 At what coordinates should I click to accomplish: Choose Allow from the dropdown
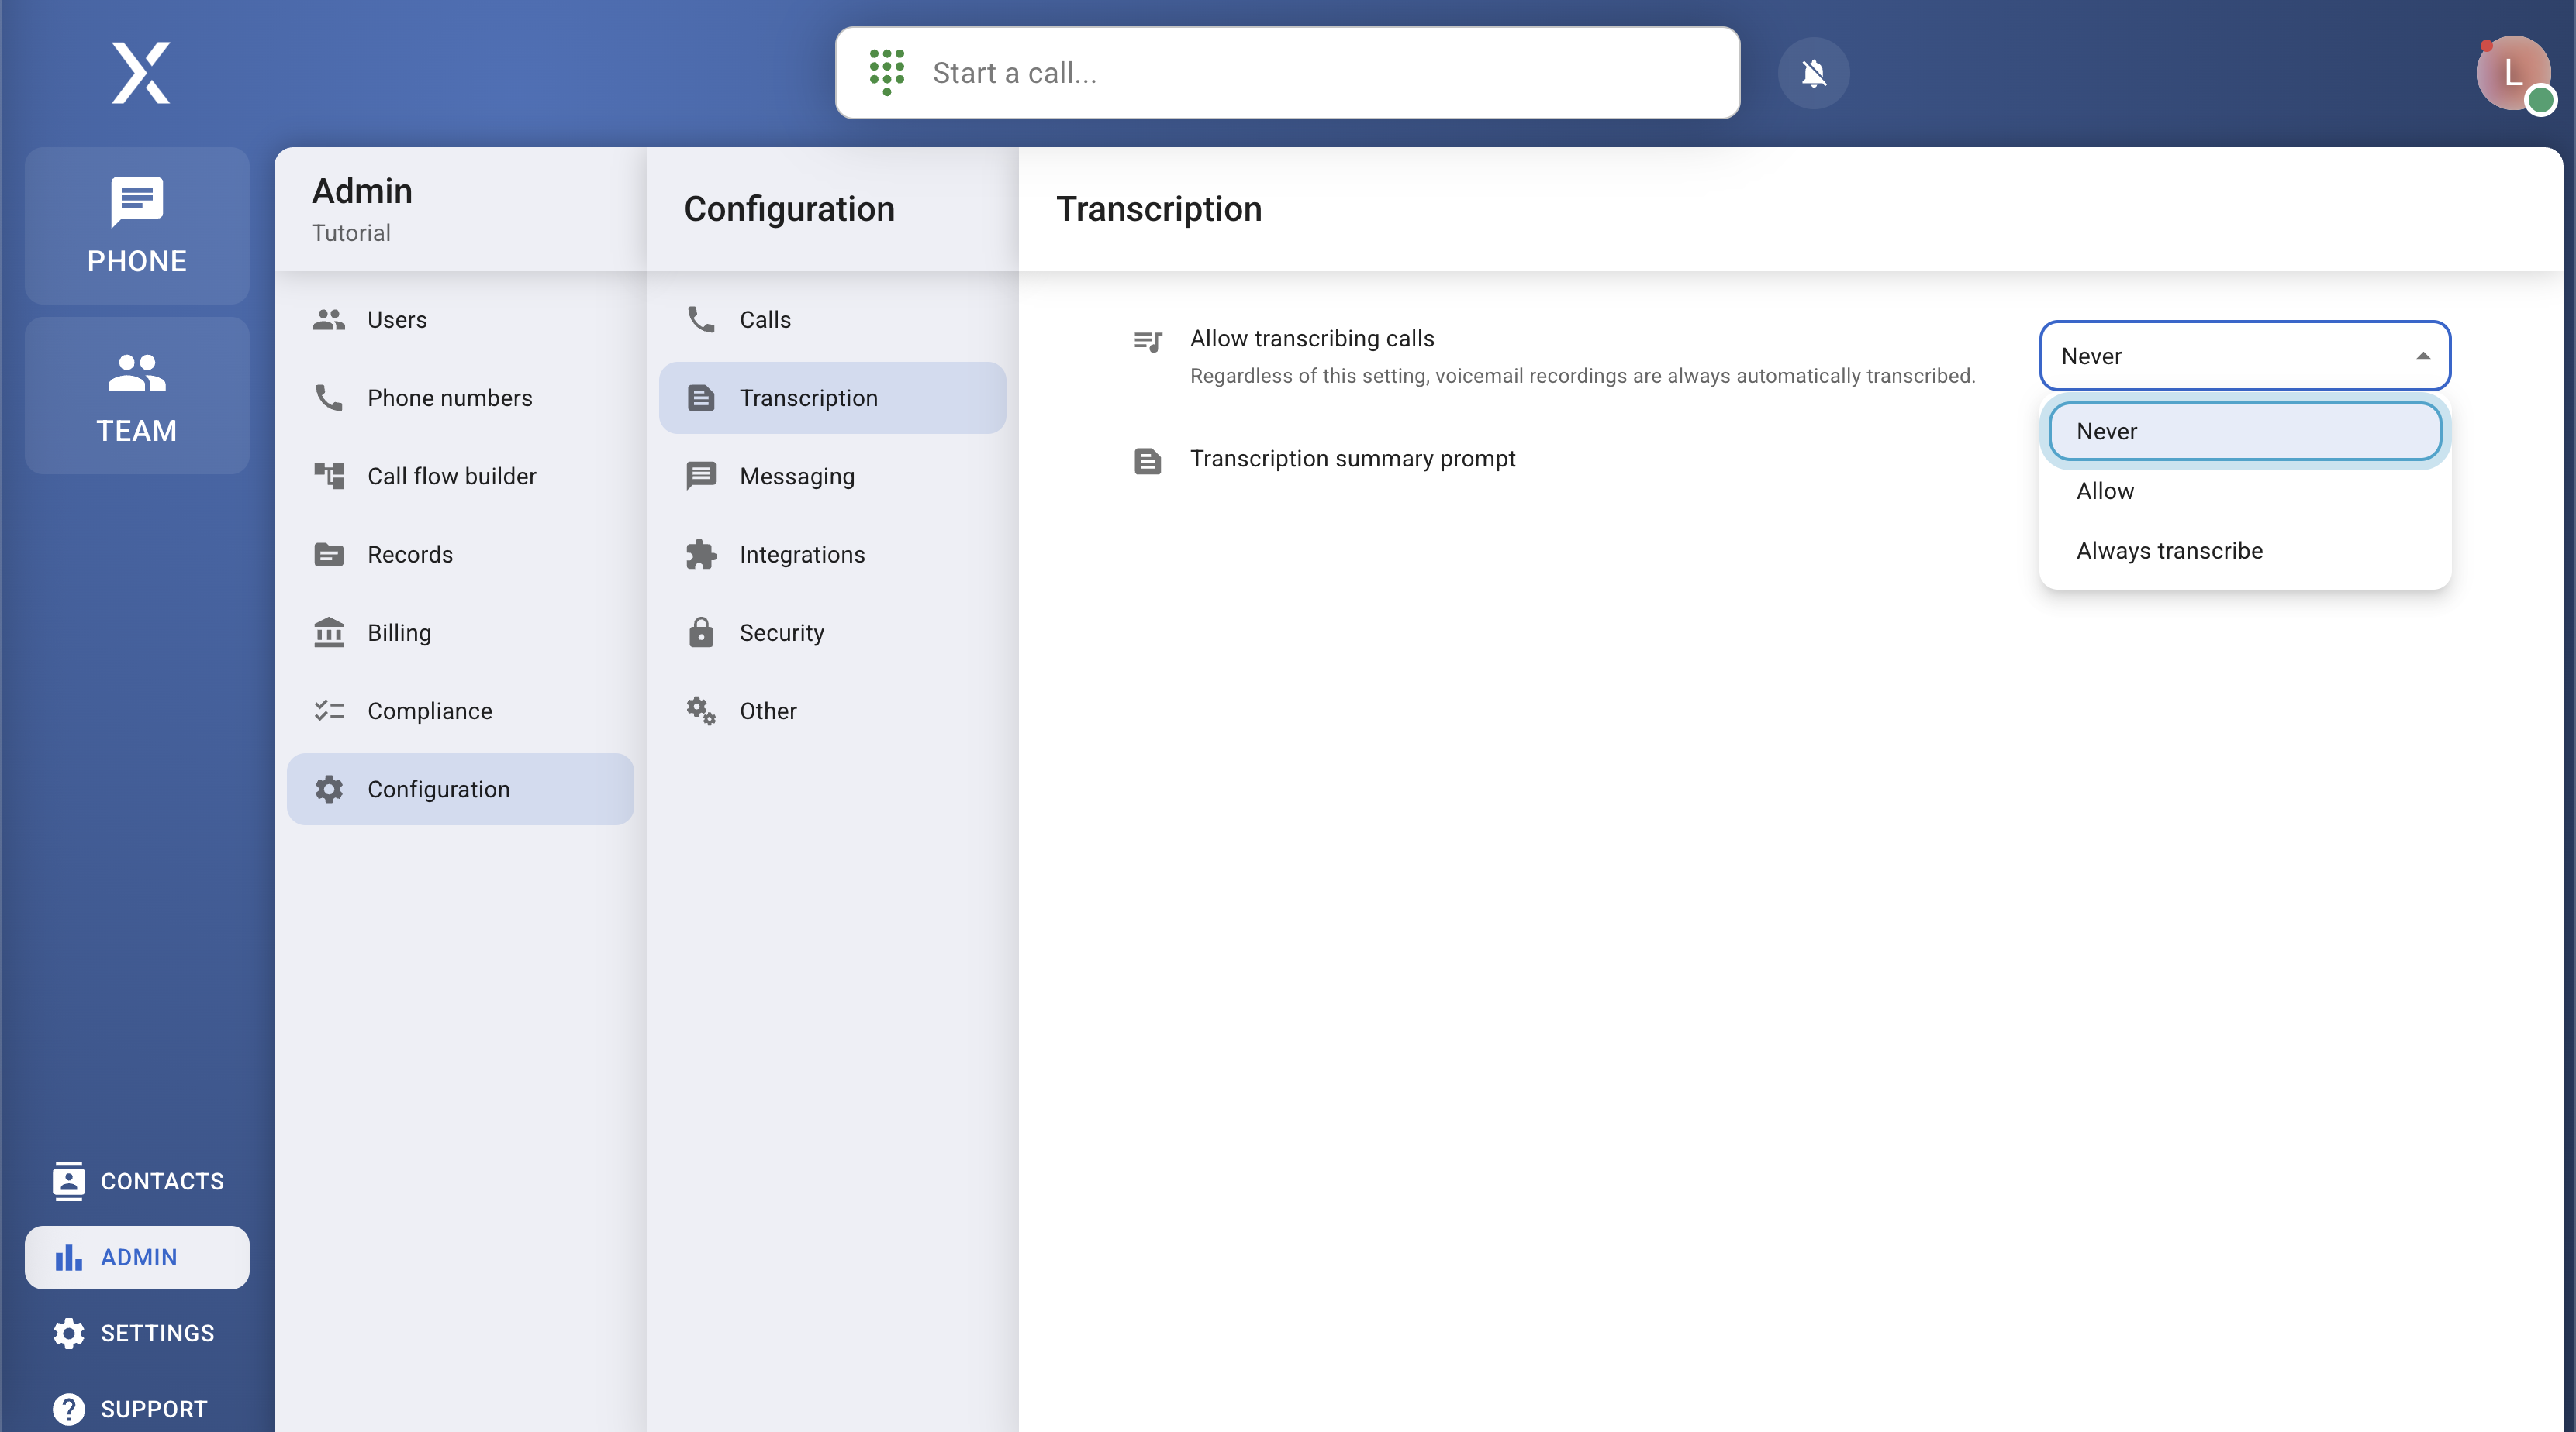2105,491
